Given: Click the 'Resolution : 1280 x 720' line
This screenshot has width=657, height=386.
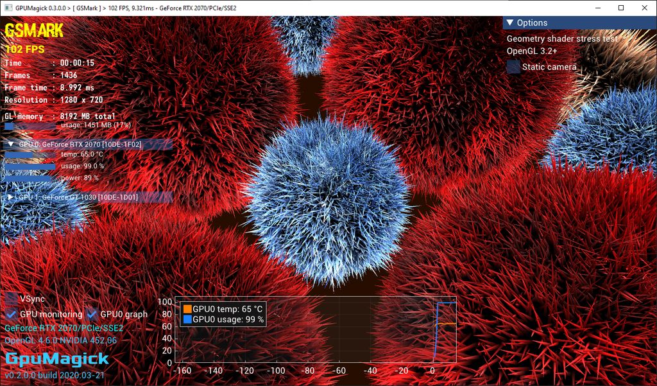Looking at the screenshot, I should (x=54, y=100).
